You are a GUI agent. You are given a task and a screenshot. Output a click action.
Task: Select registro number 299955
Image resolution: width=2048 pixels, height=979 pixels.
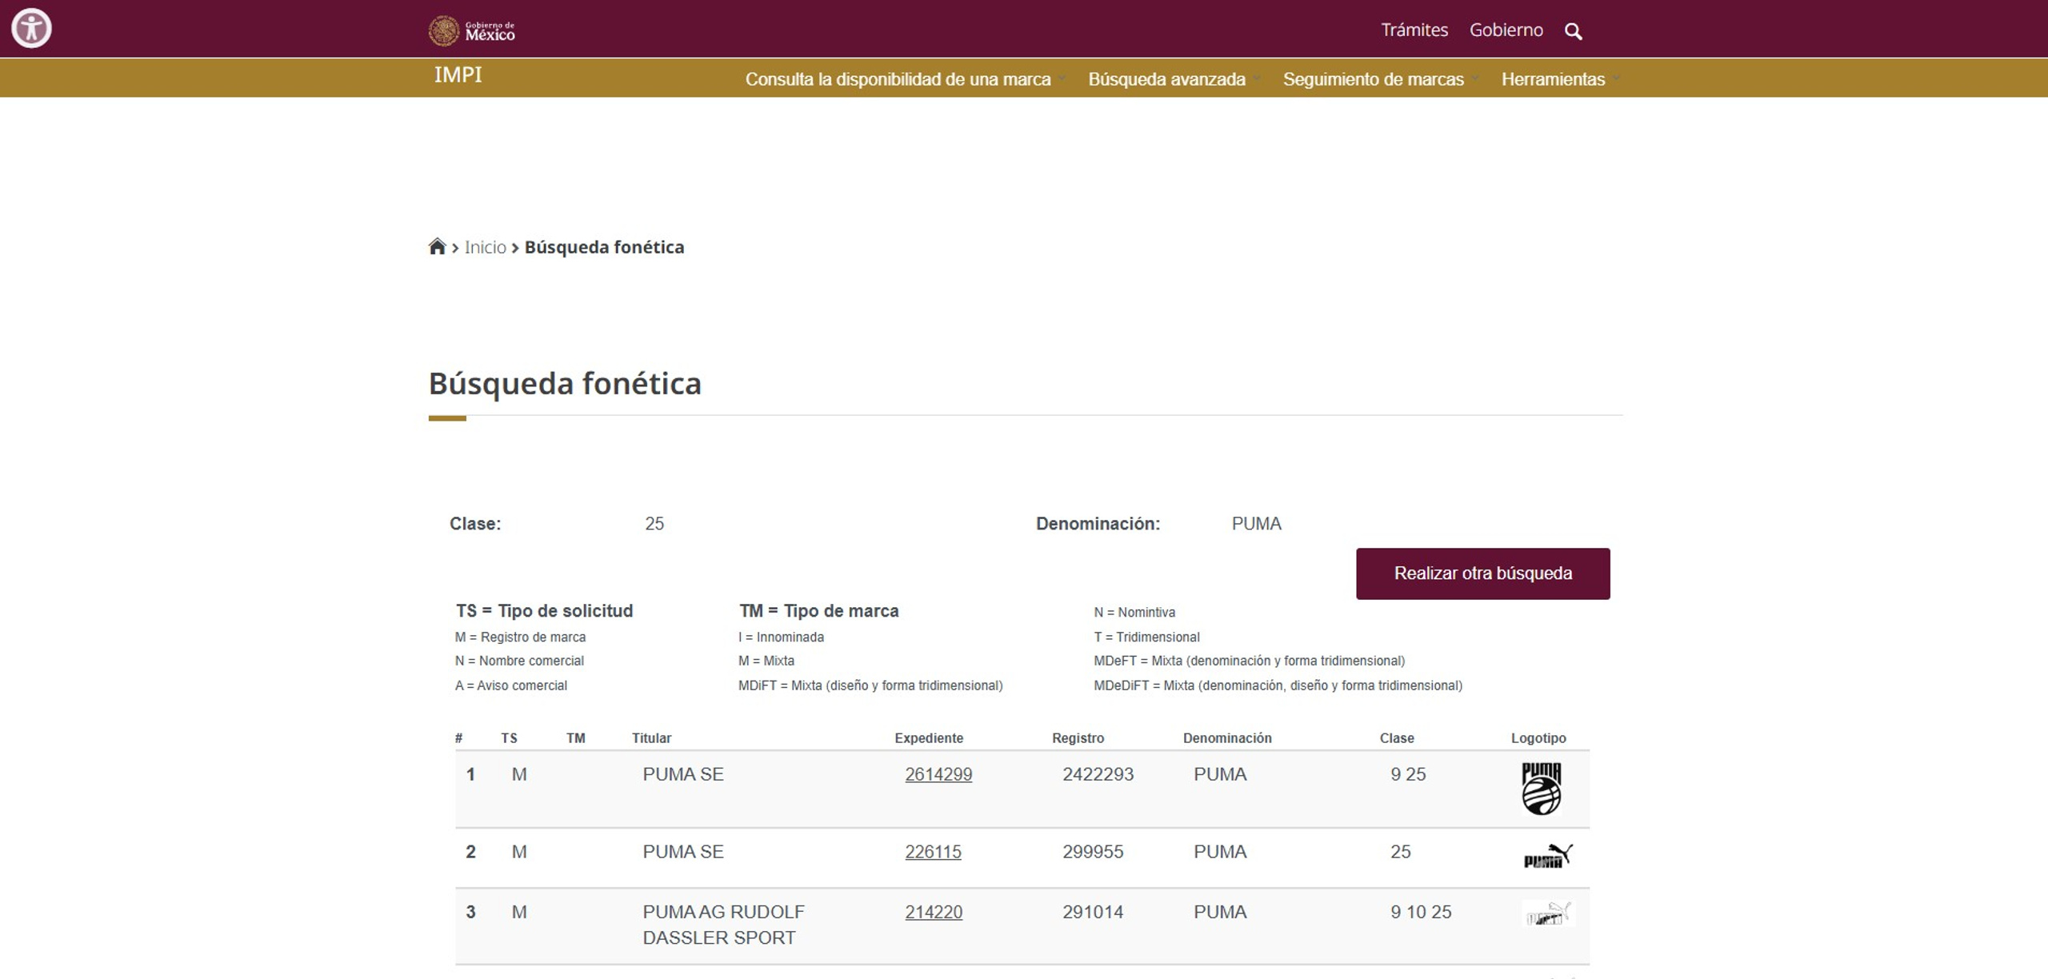point(1093,852)
